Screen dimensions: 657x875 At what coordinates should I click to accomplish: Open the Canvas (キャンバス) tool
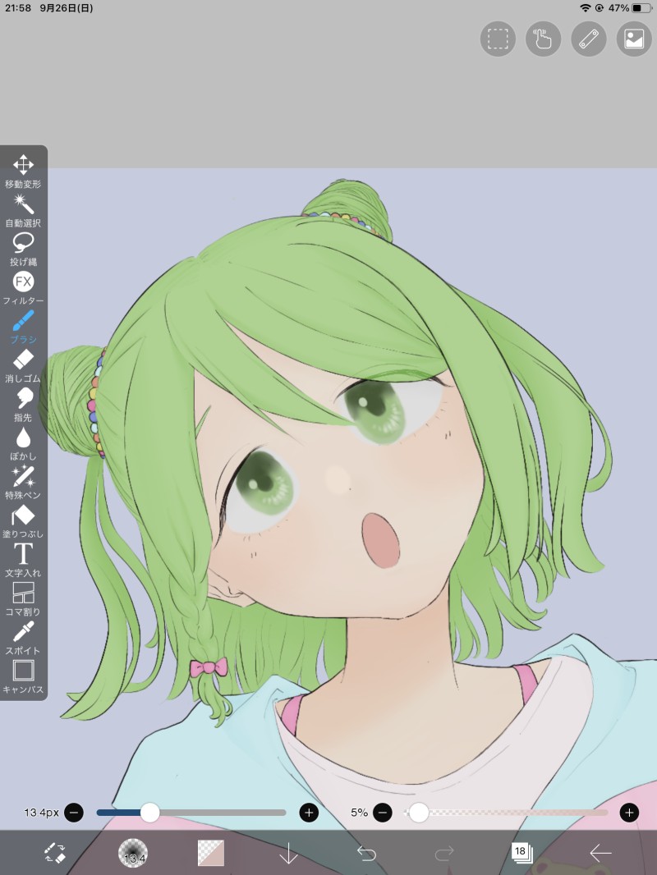coord(23,677)
